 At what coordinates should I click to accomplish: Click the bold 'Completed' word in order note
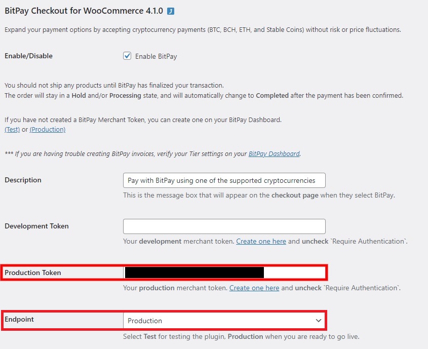(x=272, y=96)
